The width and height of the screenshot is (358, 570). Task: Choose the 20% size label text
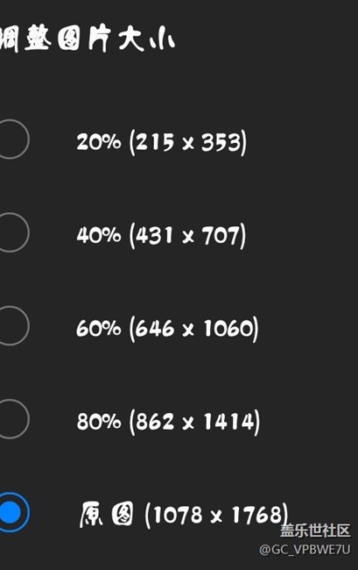point(98,141)
